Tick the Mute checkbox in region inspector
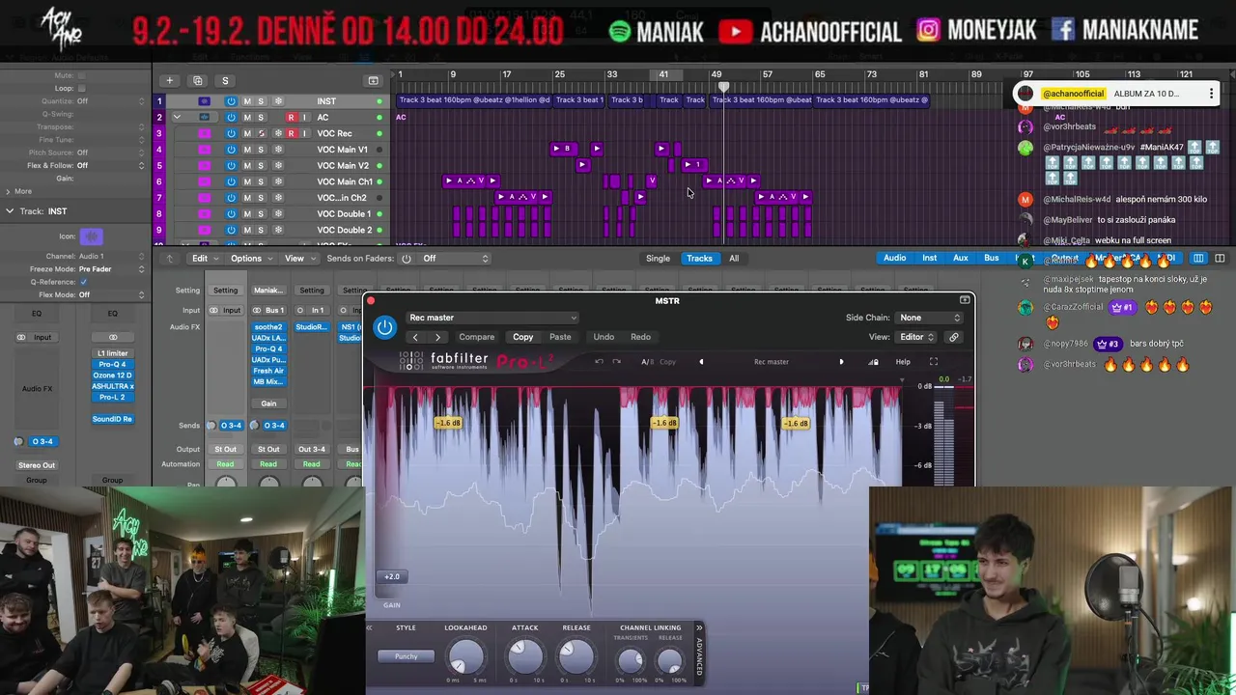The width and height of the screenshot is (1236, 695). (81, 75)
